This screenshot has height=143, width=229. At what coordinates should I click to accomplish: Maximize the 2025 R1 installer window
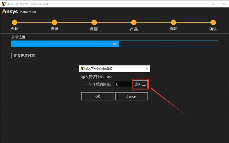tap(214, 4)
